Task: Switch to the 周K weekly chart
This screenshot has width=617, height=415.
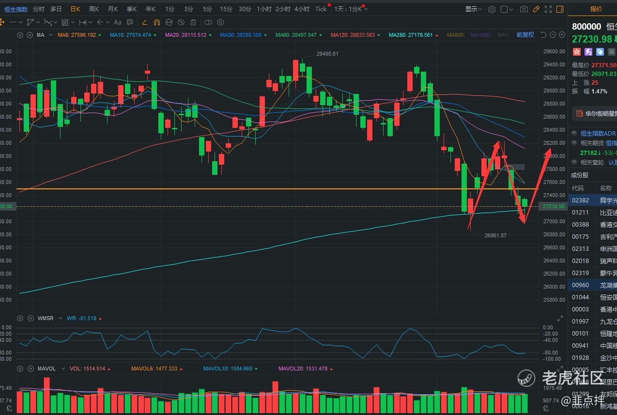Action: click(x=94, y=9)
